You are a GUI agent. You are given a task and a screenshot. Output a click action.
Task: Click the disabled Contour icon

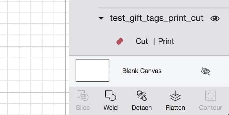[210, 96]
